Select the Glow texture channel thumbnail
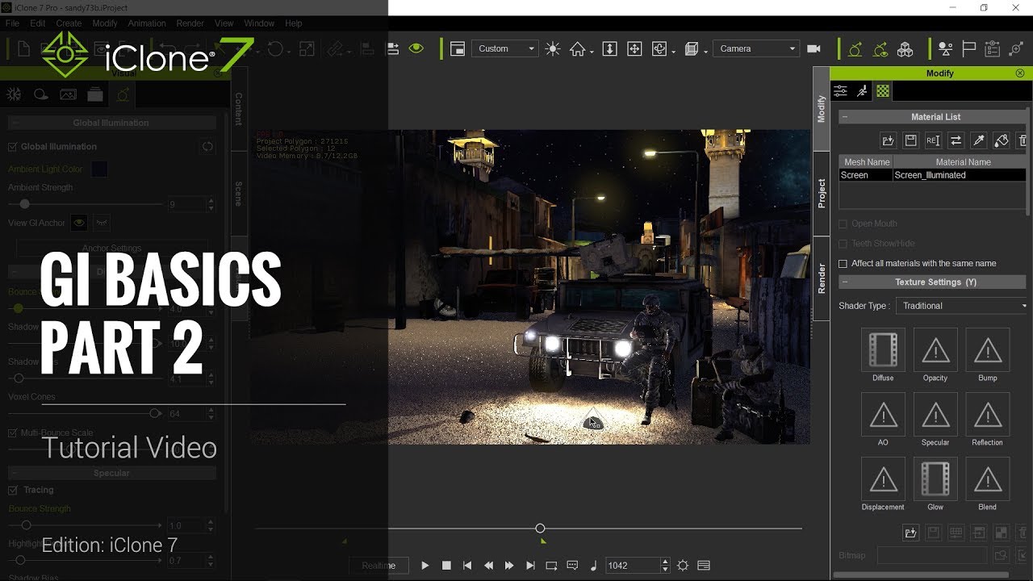The width and height of the screenshot is (1033, 581). click(935, 479)
